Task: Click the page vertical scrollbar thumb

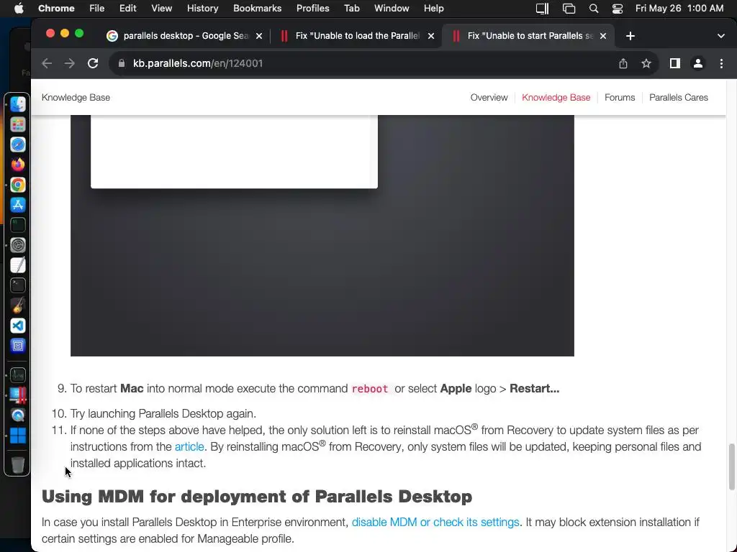Action: click(731, 467)
